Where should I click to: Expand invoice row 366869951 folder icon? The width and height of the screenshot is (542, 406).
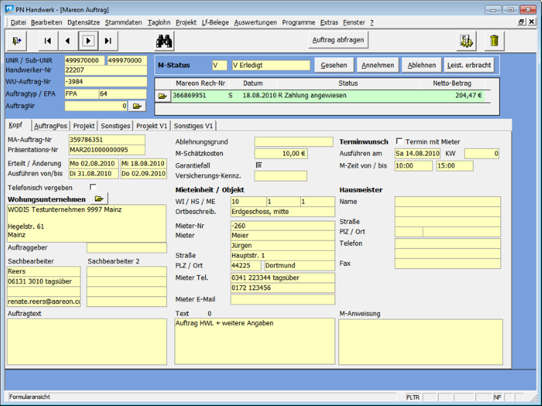point(162,96)
